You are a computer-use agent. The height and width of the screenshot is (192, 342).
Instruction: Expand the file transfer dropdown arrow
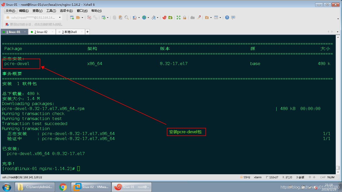(139, 17)
